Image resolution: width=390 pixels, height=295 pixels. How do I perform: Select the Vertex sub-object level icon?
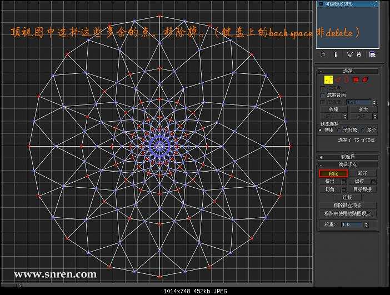pos(328,80)
